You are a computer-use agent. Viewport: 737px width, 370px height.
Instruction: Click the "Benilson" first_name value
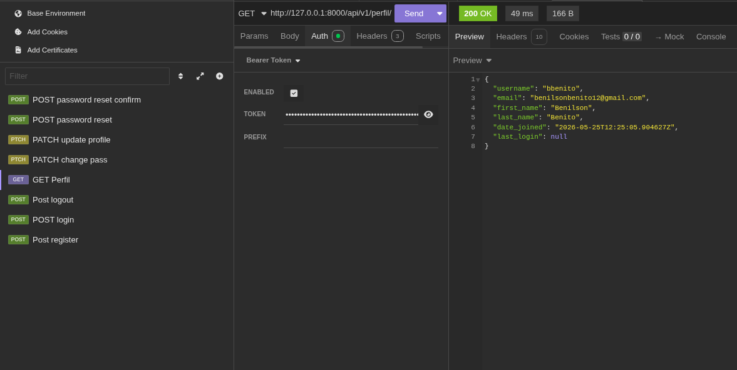(x=571, y=108)
